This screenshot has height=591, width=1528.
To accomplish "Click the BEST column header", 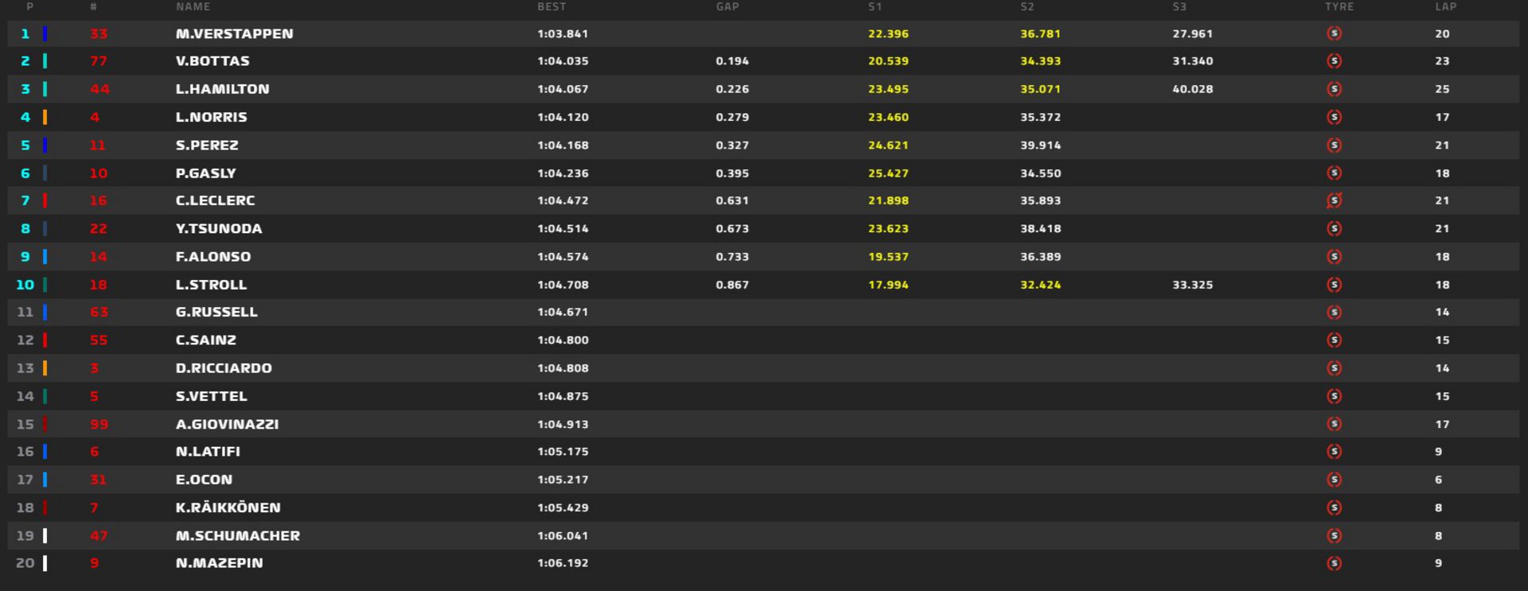I will tap(552, 7).
